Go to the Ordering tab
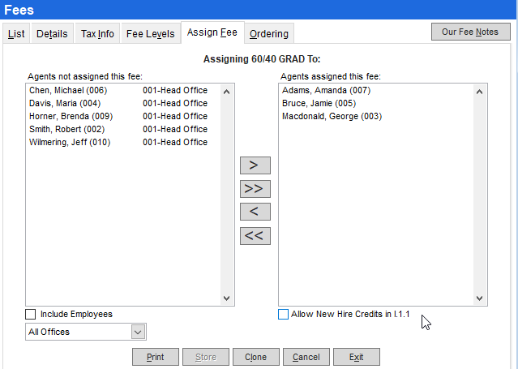 (x=268, y=34)
